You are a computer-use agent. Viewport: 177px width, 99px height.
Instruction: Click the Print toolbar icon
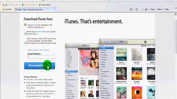(x=146, y=9)
